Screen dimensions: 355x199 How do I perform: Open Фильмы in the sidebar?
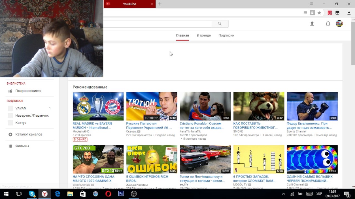22,146
